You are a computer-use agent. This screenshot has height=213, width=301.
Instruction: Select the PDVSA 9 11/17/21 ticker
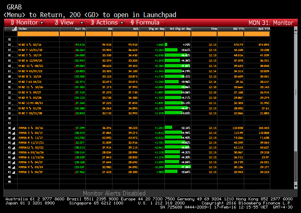pos(31,143)
